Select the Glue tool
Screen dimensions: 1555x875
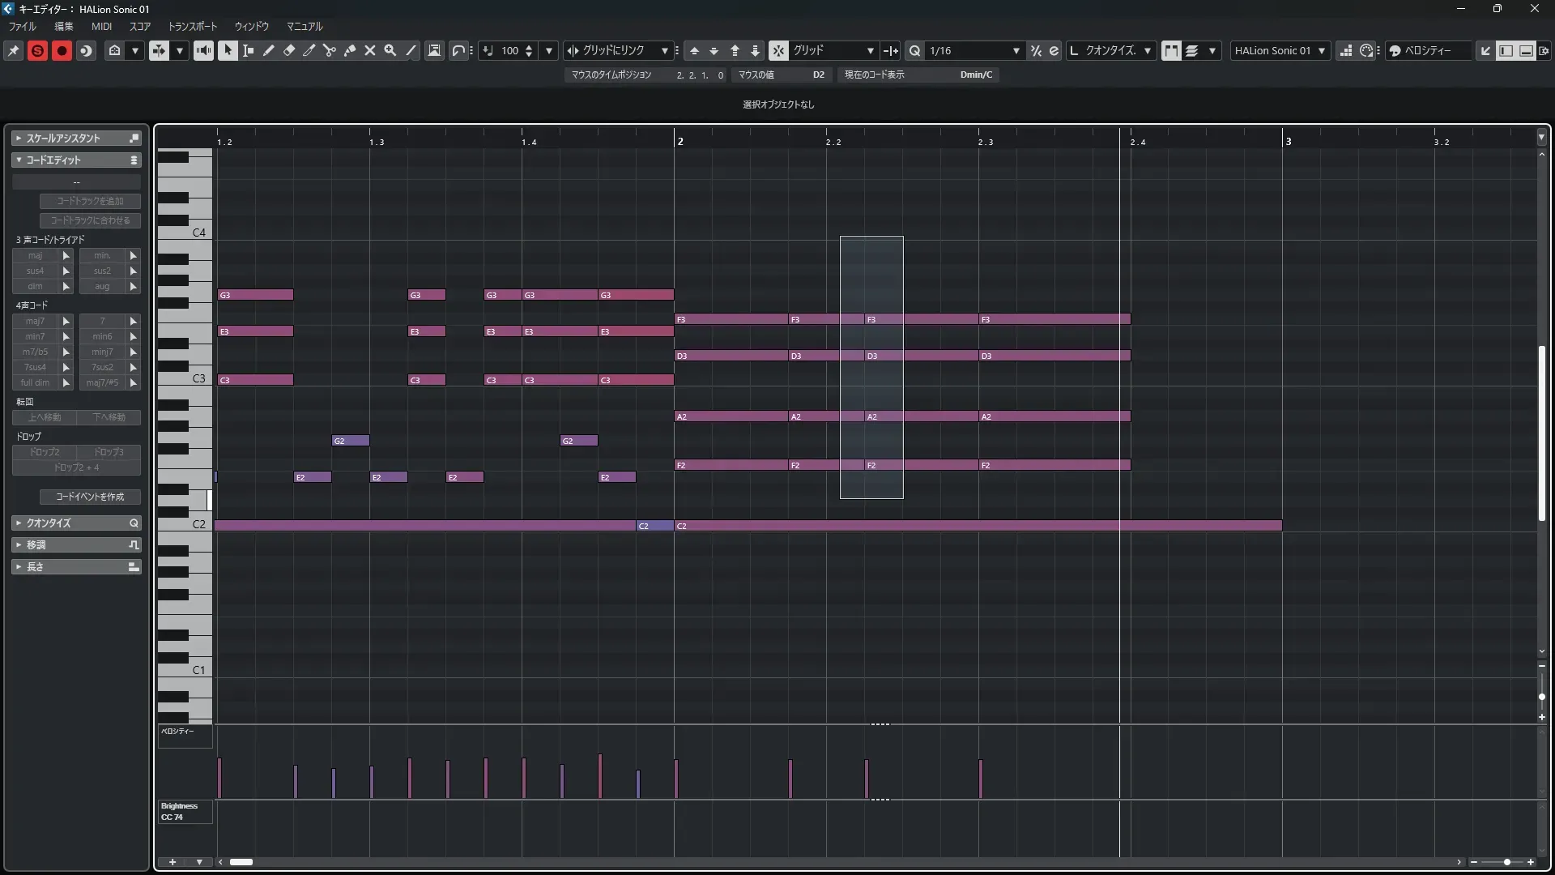pos(350,50)
